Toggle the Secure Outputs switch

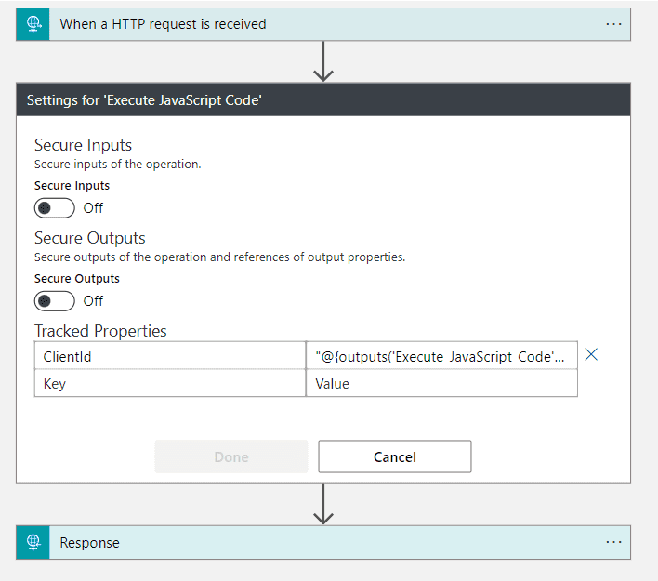(x=55, y=301)
